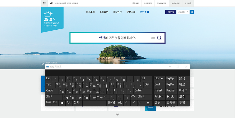Open the virtual keyboard icon in search bar
This screenshot has width=235, height=118.
pyautogui.click(x=153, y=38)
